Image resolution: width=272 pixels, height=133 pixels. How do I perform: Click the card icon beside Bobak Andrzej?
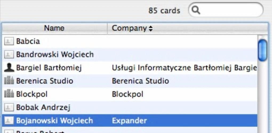[9, 107]
